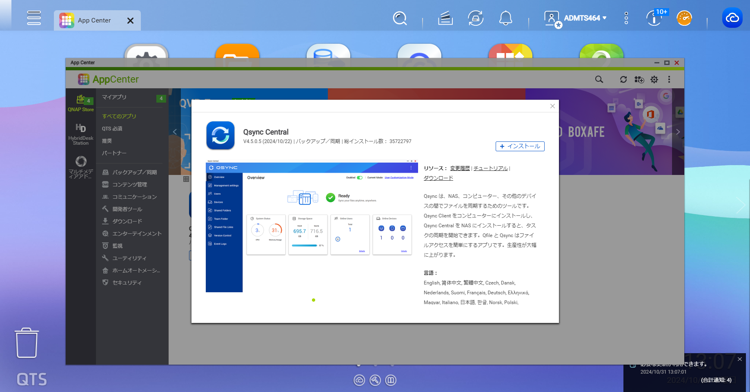Close the App Center taskbar tab
Image resolution: width=750 pixels, height=392 pixels.
pyautogui.click(x=130, y=20)
